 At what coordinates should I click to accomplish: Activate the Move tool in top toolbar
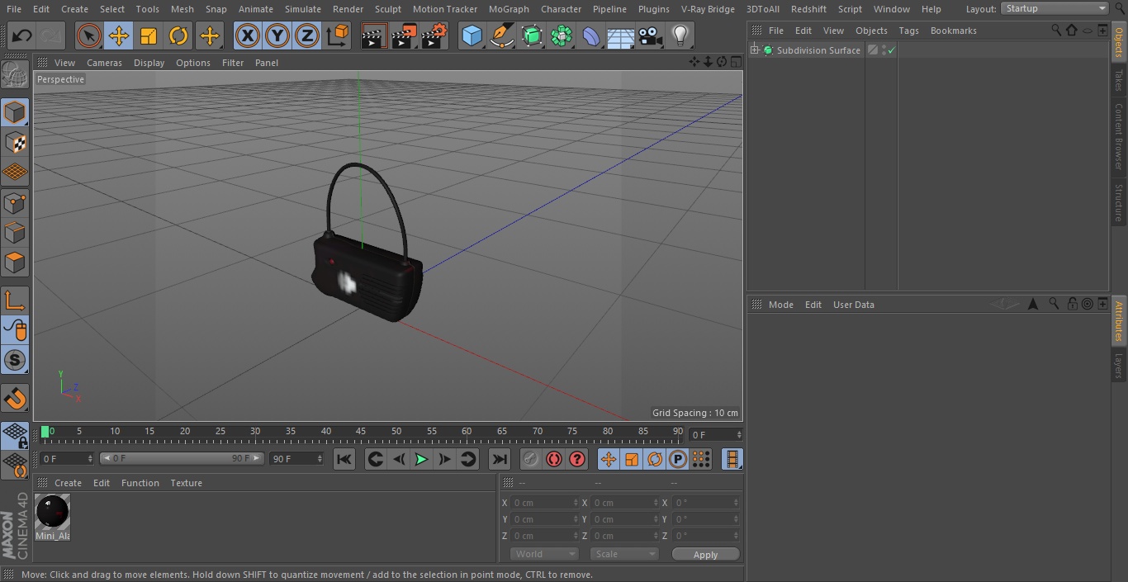coord(119,35)
